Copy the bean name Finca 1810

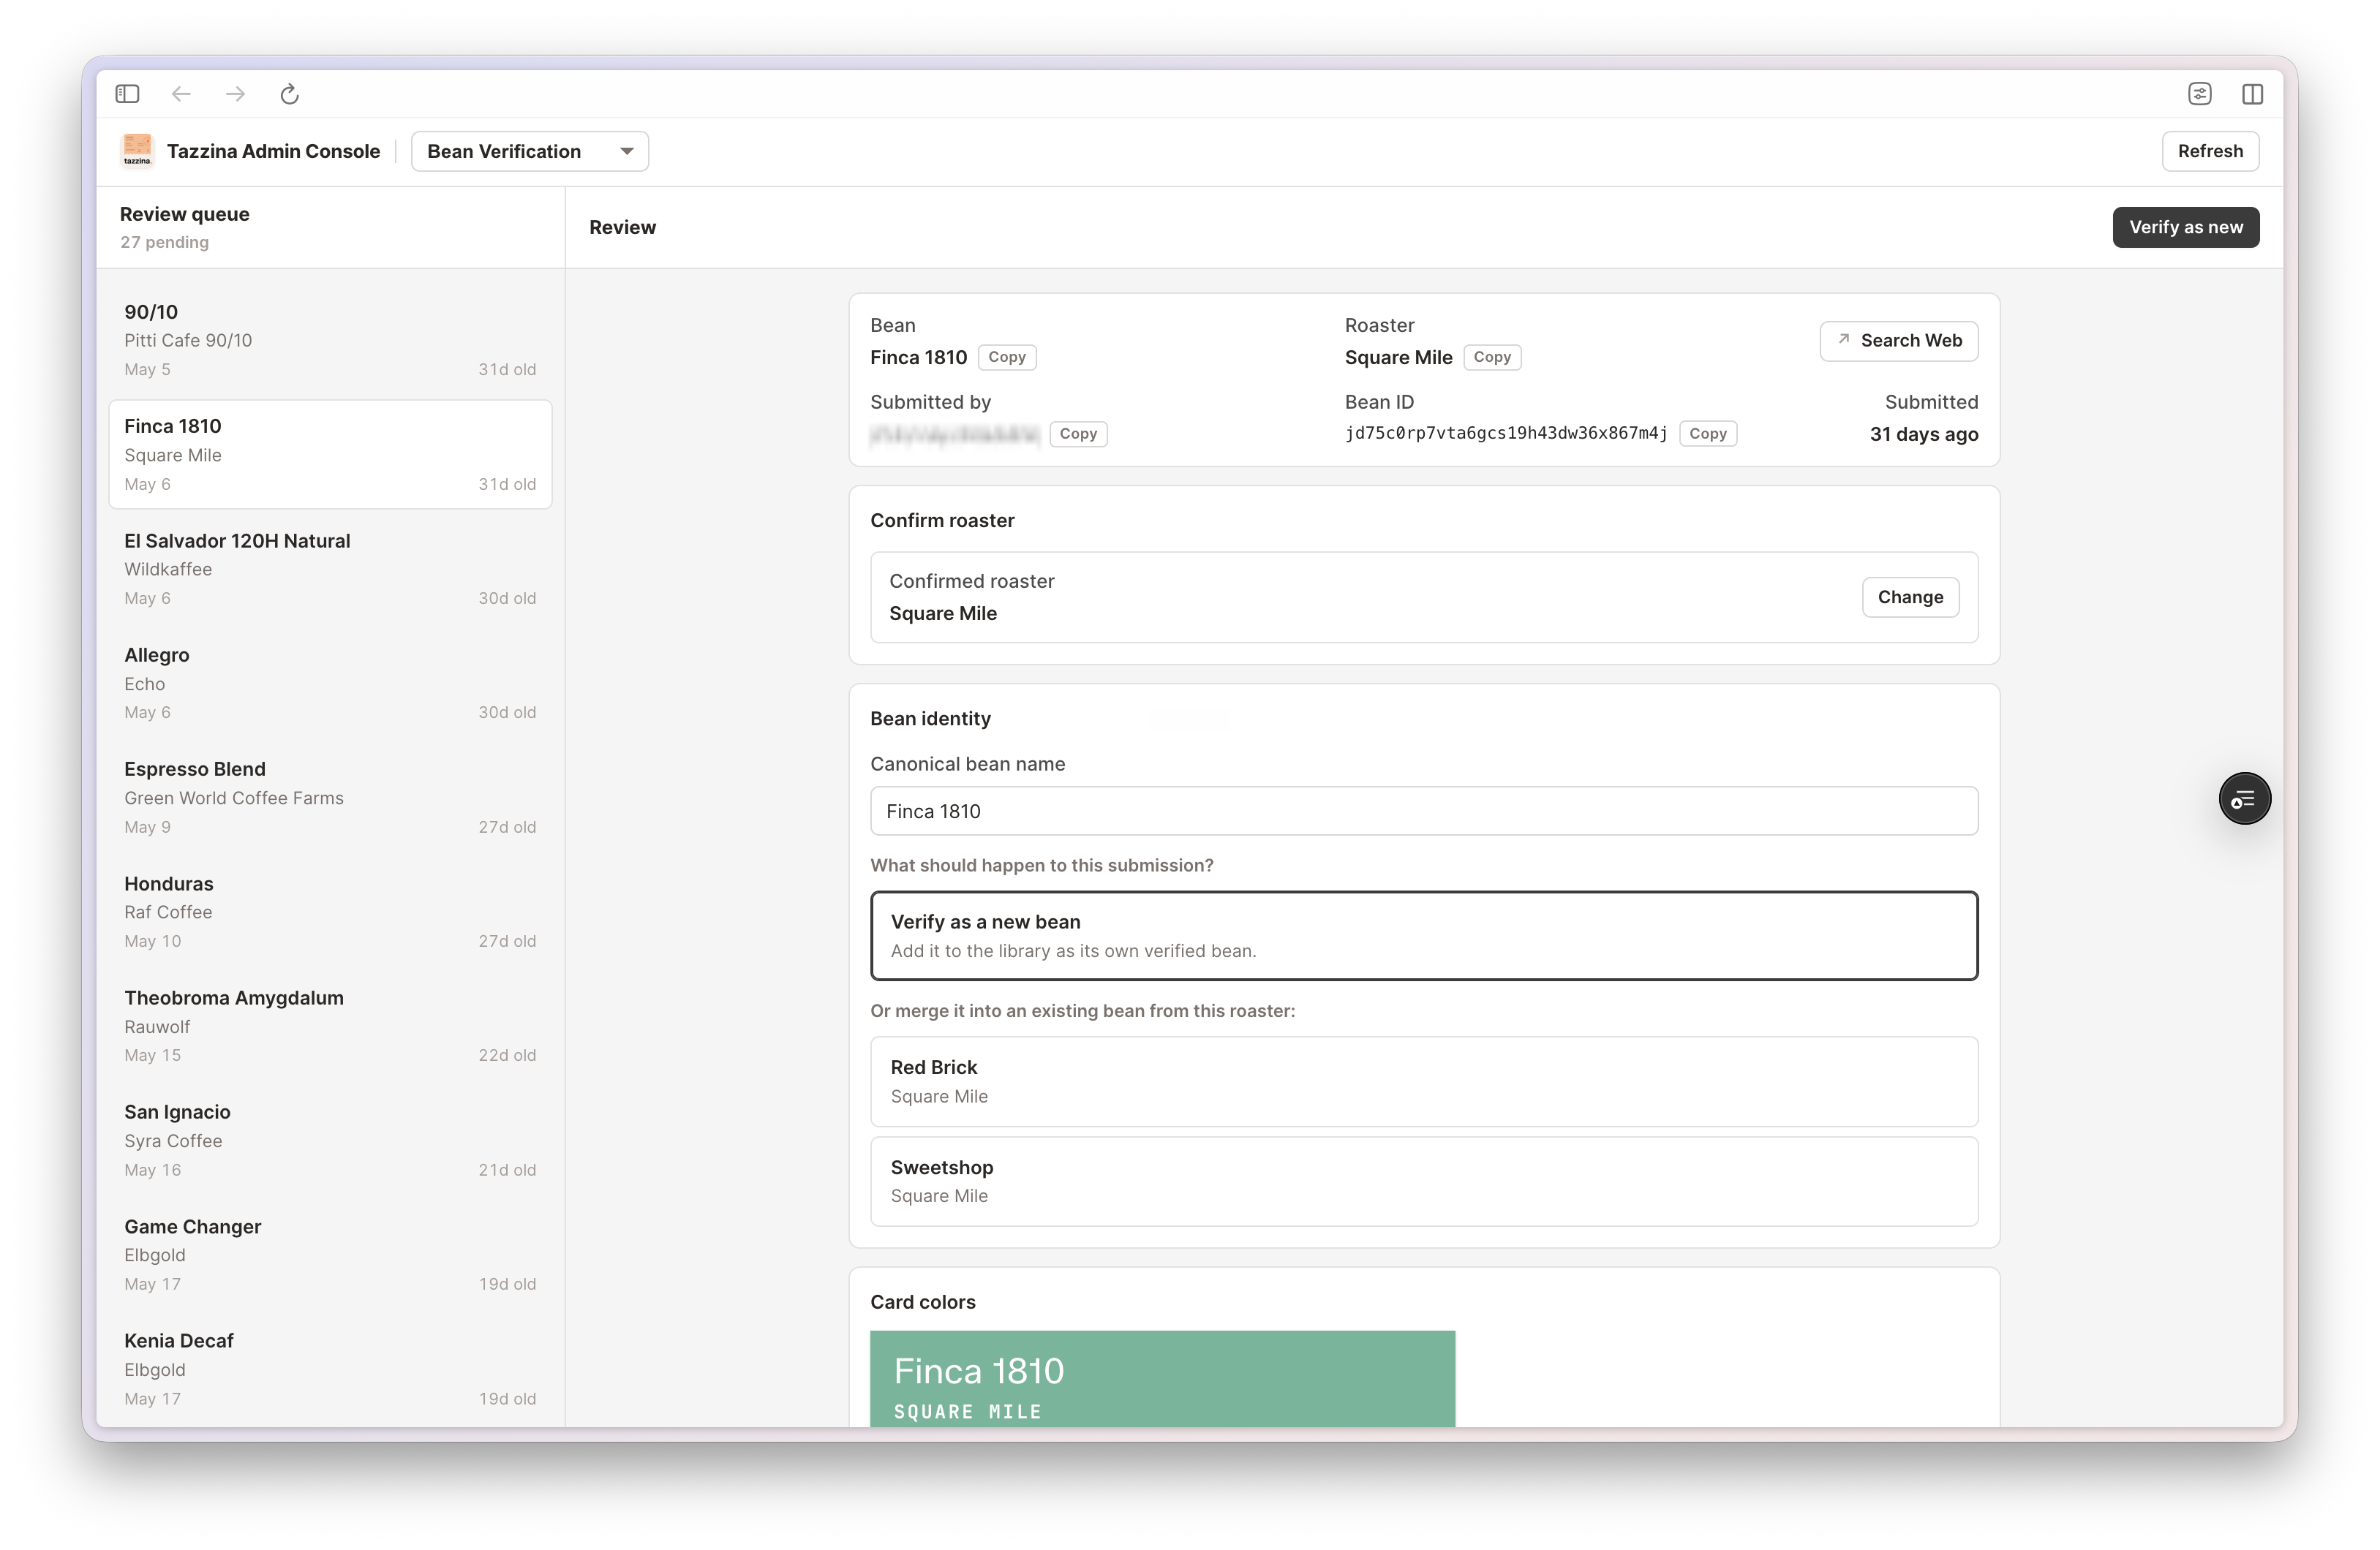1006,358
